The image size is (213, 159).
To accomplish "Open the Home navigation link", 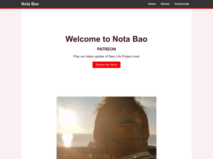I will (x=152, y=4).
